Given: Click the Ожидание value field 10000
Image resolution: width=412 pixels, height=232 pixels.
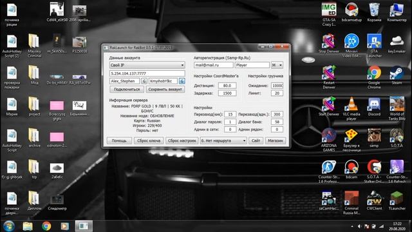Looking at the screenshot, I should click(277, 86).
